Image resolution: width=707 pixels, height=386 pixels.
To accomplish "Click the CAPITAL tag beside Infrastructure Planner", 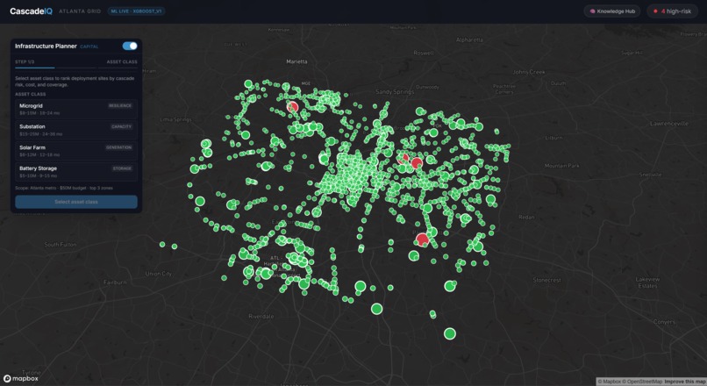I will pyautogui.click(x=89, y=46).
